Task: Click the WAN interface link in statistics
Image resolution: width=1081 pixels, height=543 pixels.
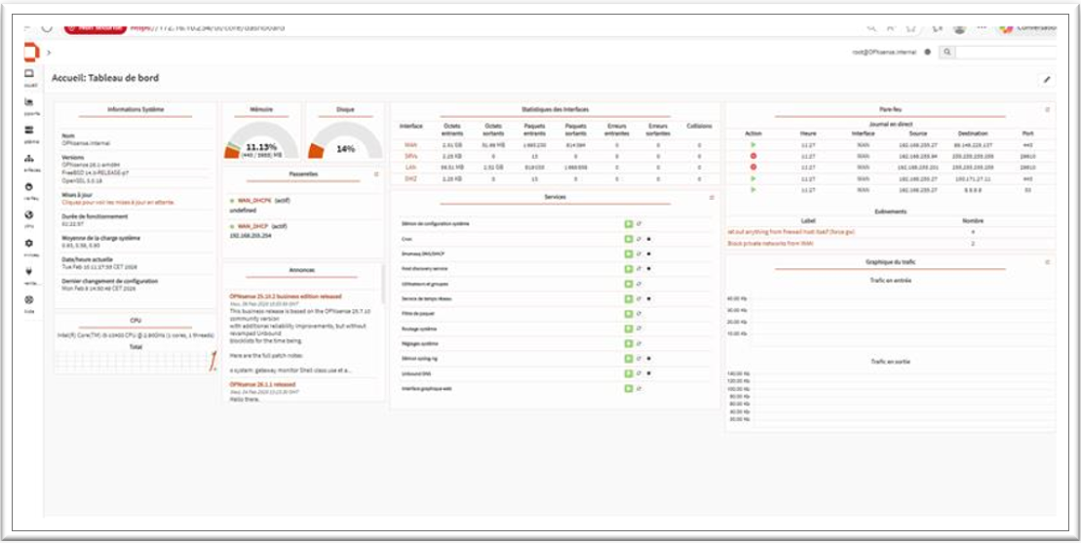Action: (410, 145)
